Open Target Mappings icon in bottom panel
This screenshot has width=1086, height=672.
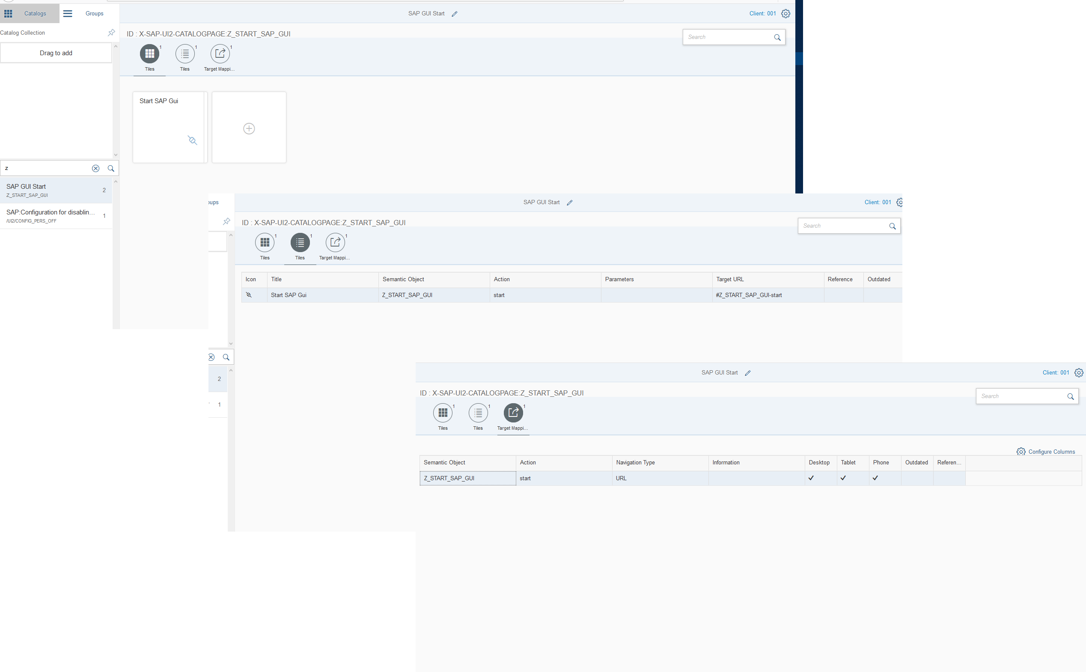pos(513,413)
